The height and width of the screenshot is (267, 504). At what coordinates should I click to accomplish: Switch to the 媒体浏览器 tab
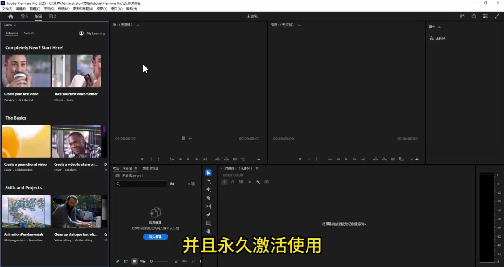pyautogui.click(x=150, y=168)
